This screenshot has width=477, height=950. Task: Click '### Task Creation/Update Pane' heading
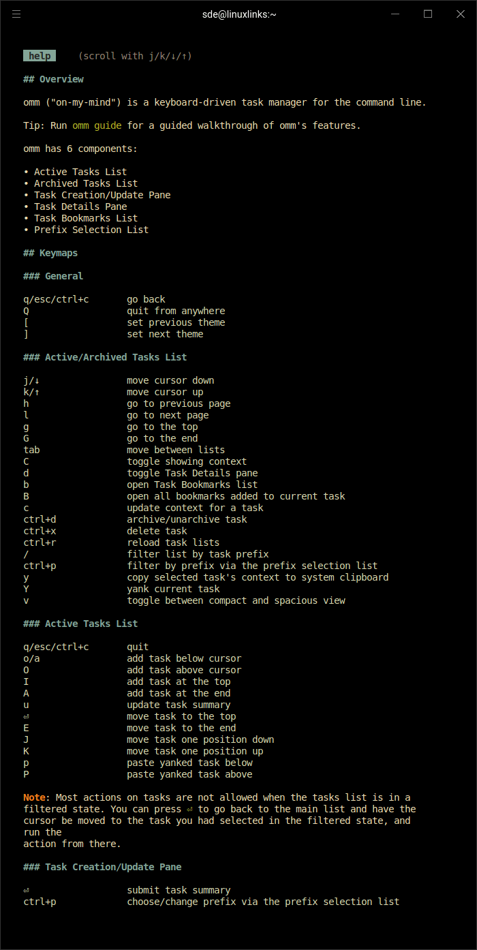point(102,867)
